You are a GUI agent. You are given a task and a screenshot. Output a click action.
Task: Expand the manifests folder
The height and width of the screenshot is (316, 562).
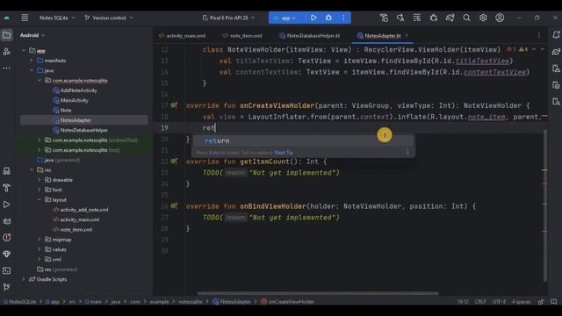pyautogui.click(x=32, y=61)
